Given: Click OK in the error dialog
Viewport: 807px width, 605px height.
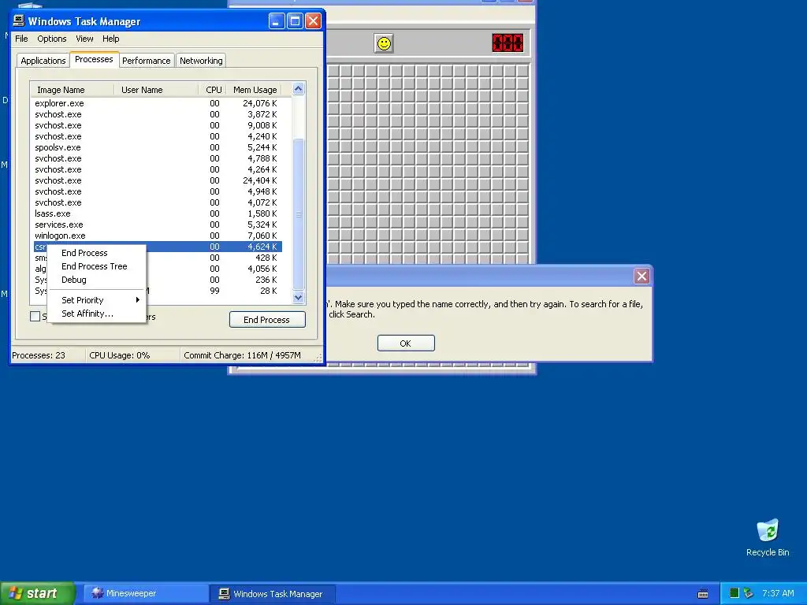Looking at the screenshot, I should (x=406, y=343).
